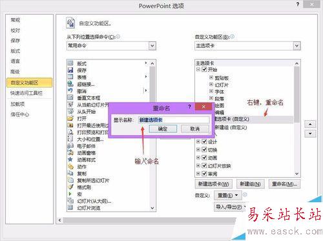This screenshot has height=241, width=323.
Task: Click the vertical scrollbar of the commands list
Action: [x=152, y=136]
